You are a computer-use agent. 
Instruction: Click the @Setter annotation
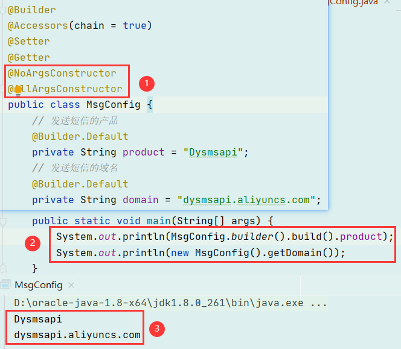(29, 42)
